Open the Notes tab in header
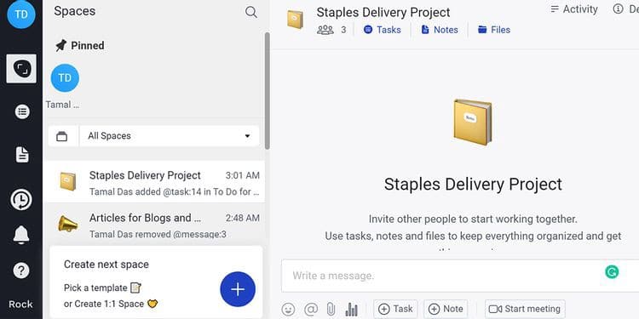This screenshot has width=639, height=319. 440,30
